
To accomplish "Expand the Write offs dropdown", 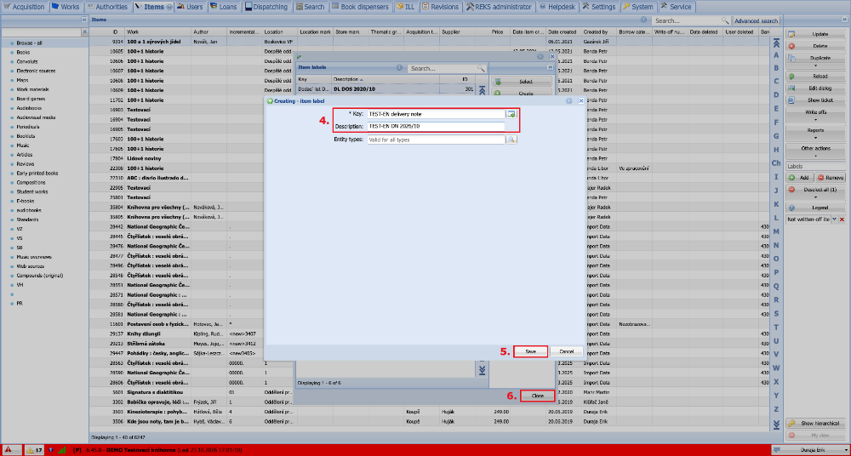I will (x=814, y=115).
